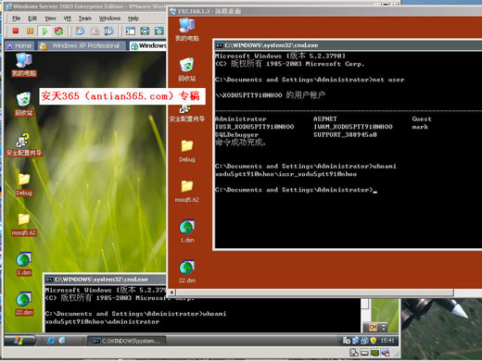Toggle the VMware sidebar view icon

pos(131,31)
